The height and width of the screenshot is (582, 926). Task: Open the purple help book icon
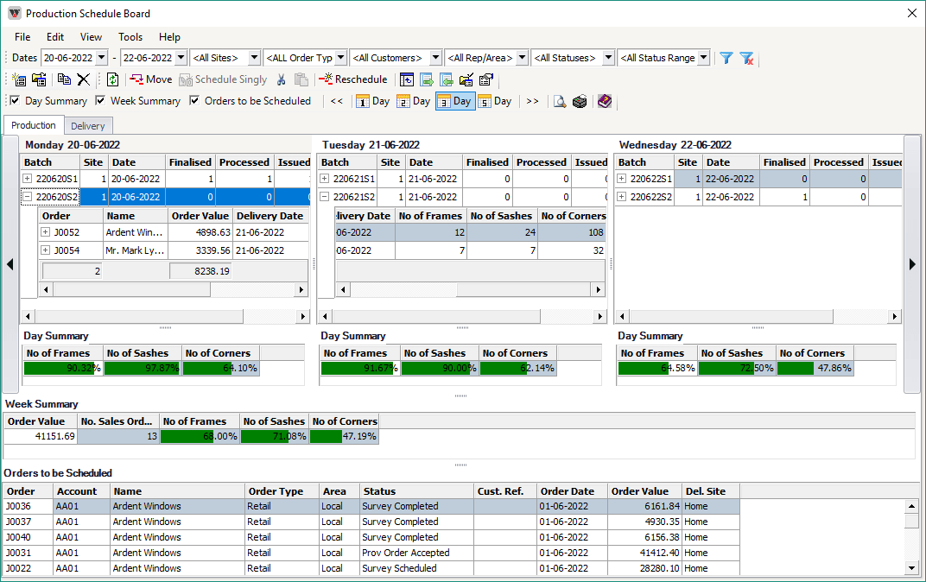click(x=604, y=101)
